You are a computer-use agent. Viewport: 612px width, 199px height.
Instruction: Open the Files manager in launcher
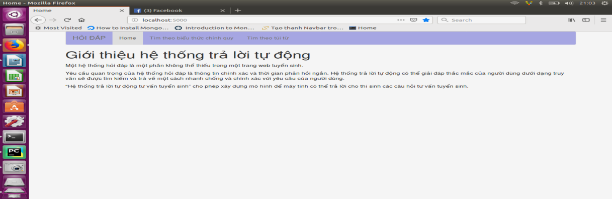click(14, 30)
